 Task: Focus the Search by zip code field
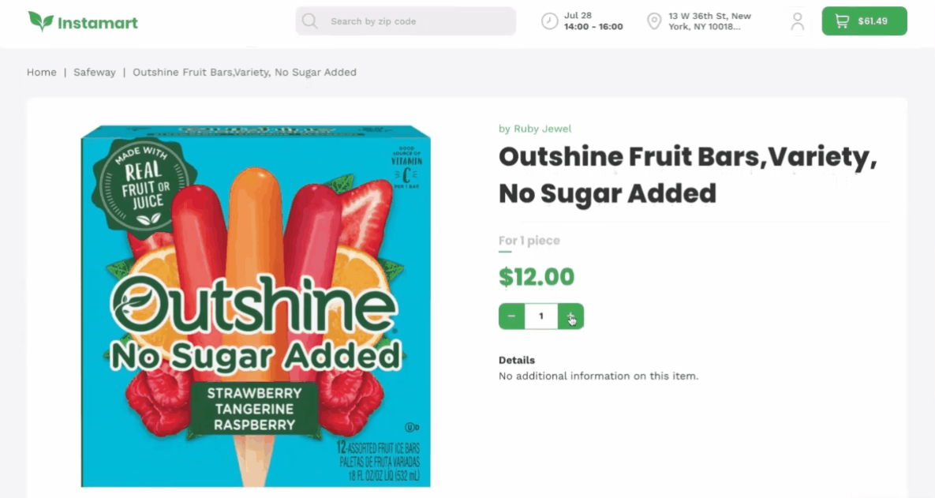tap(406, 21)
